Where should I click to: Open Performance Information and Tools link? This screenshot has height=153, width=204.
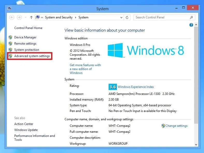point(35,138)
